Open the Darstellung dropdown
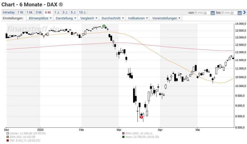 click(66, 18)
